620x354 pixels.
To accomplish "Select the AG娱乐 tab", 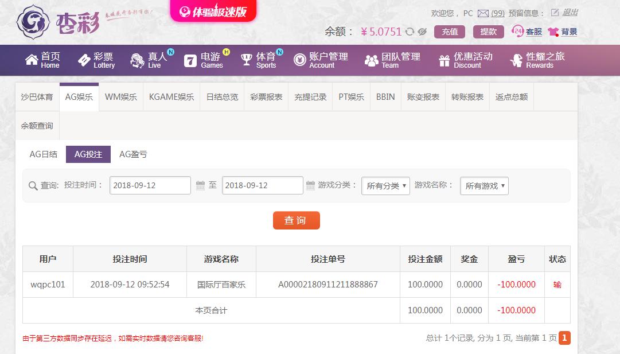I will [x=79, y=97].
